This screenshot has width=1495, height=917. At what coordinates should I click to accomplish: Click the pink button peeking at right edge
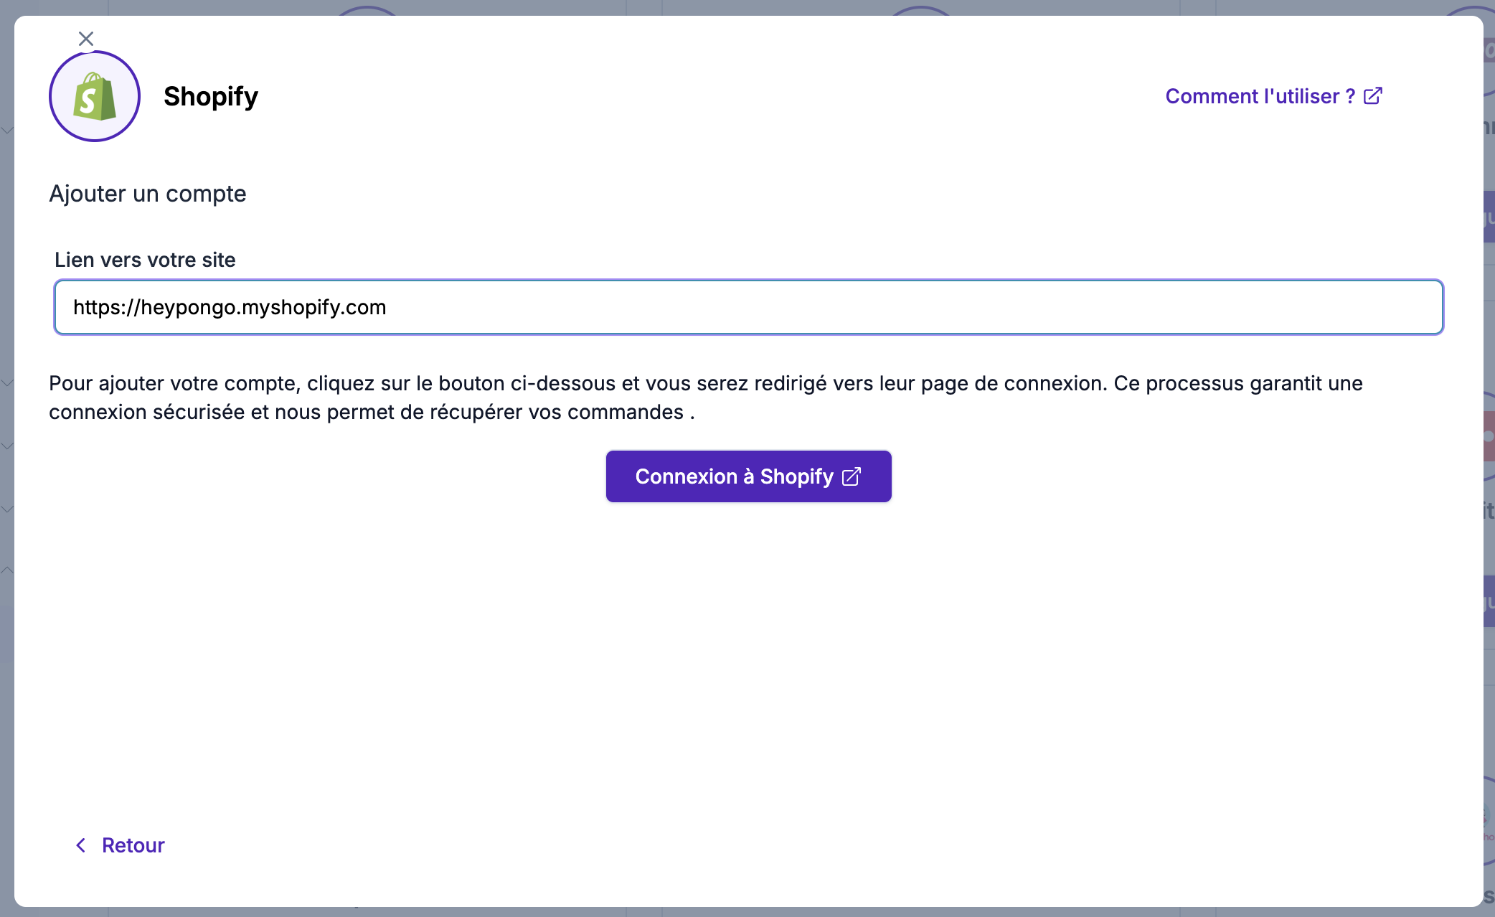pyautogui.click(x=1489, y=436)
